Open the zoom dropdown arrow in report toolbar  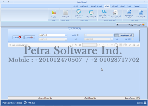[x=73, y=45]
